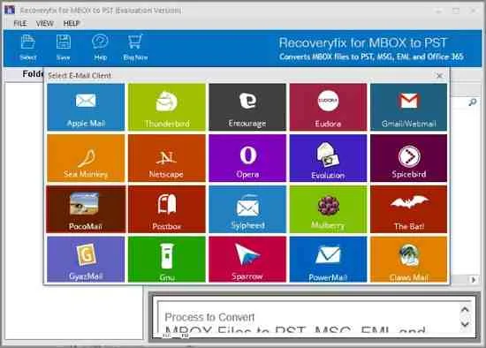The width and height of the screenshot is (486, 348).
Task: Select the Eudora mail client
Action: pos(328,107)
